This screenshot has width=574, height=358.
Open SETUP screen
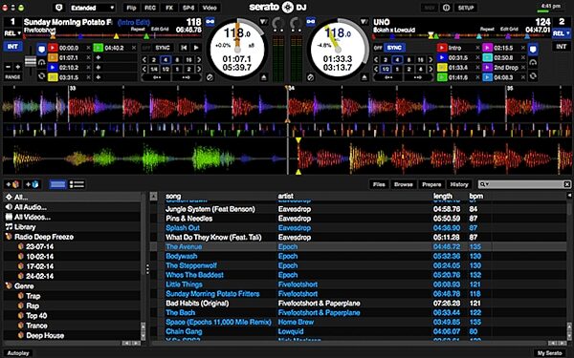click(x=466, y=8)
